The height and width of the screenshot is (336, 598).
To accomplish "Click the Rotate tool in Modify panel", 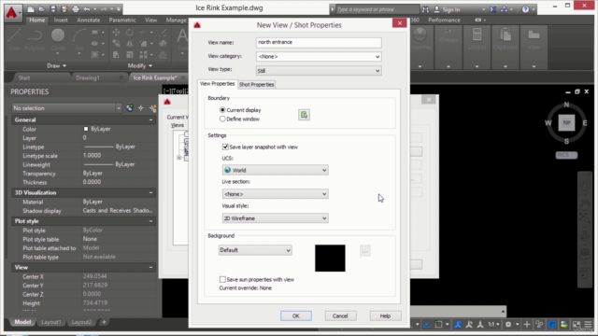I will (130, 33).
